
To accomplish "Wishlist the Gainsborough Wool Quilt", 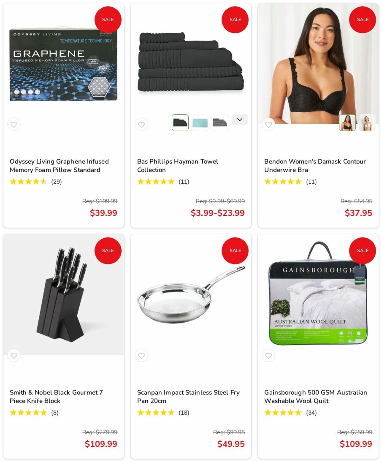I will click(x=268, y=356).
